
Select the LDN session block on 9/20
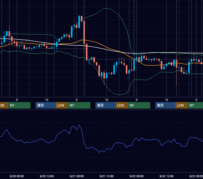(x=61, y=105)
